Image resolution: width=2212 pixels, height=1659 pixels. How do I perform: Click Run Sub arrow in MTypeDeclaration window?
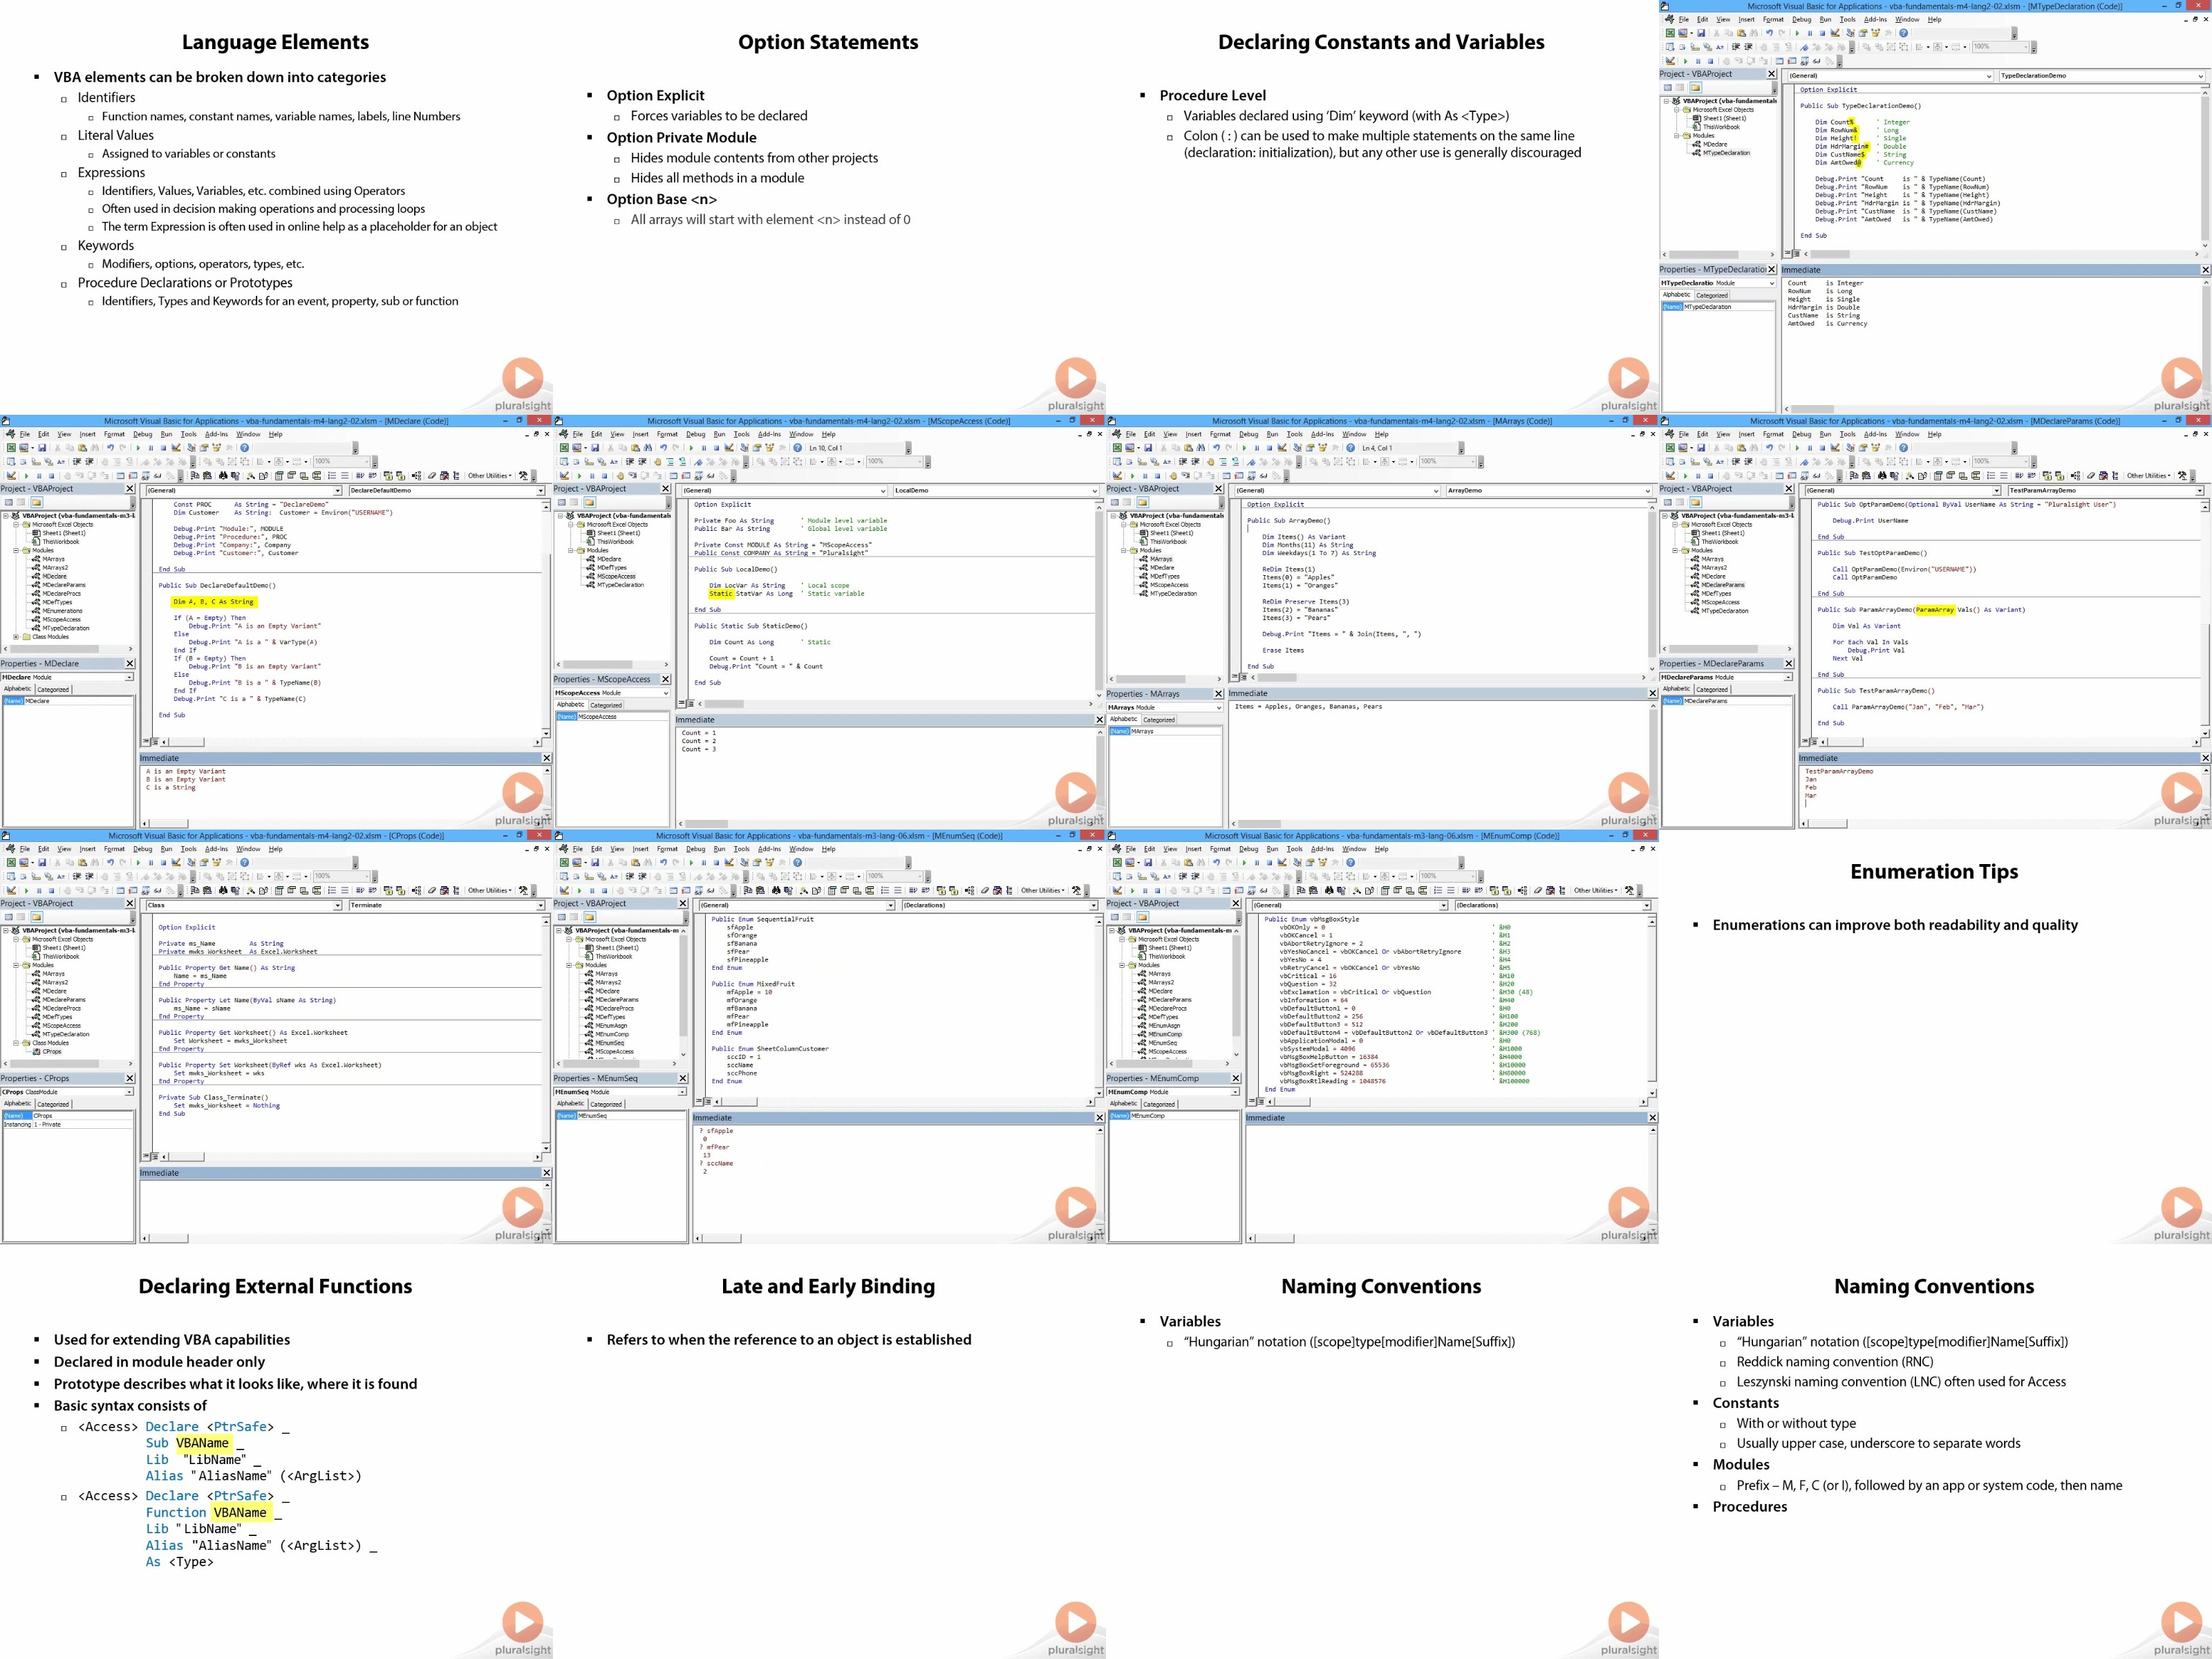(1798, 33)
